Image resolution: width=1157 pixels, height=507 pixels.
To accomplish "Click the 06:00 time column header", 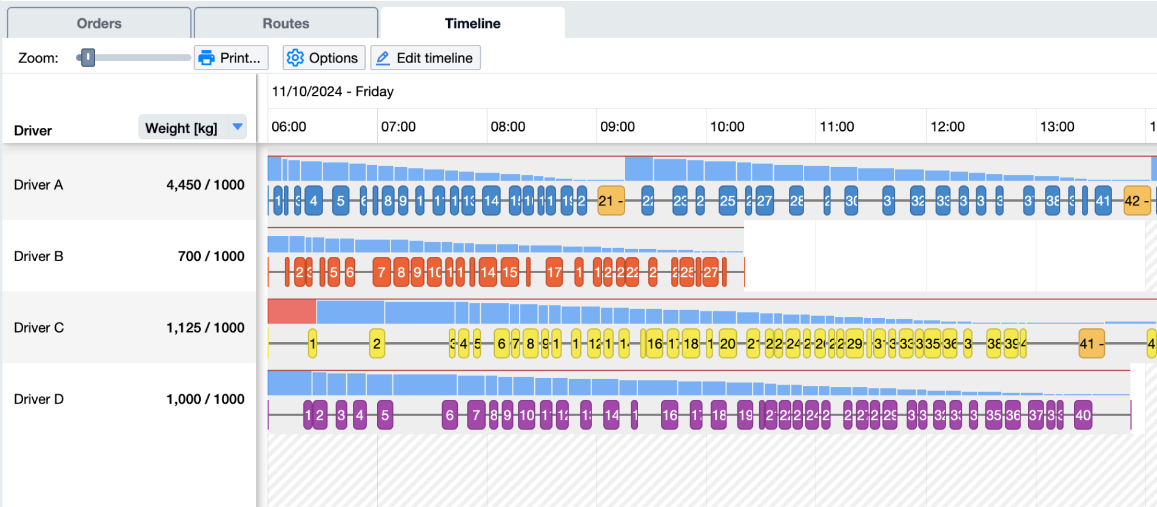I will click(289, 127).
